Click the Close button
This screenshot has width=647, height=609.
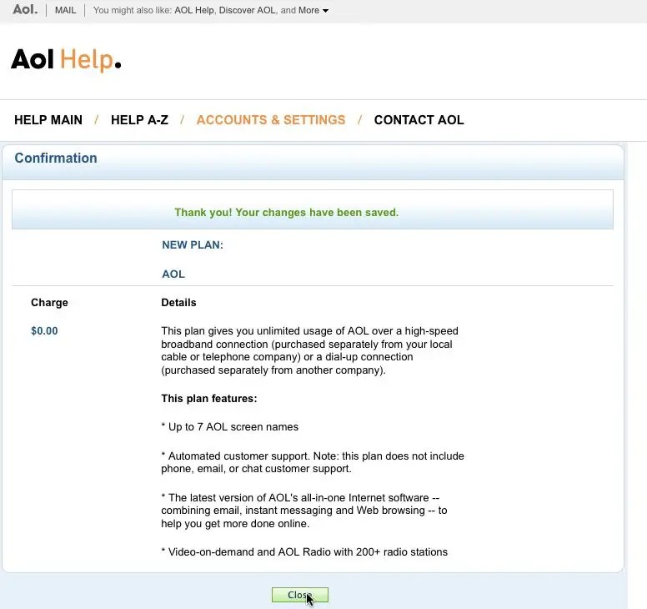click(300, 595)
